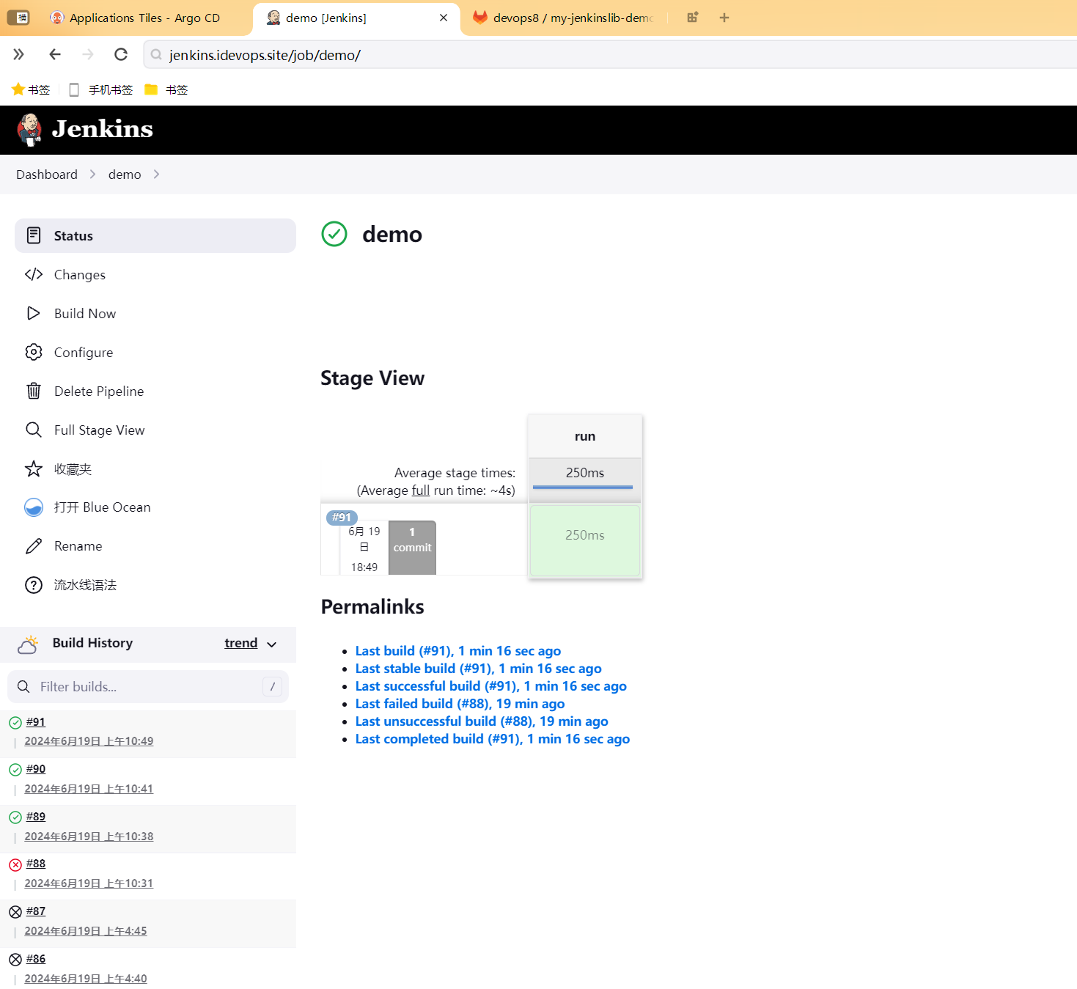This screenshot has height=989, width=1077.
Task: Open the Changes menu item
Action: [x=155, y=274]
